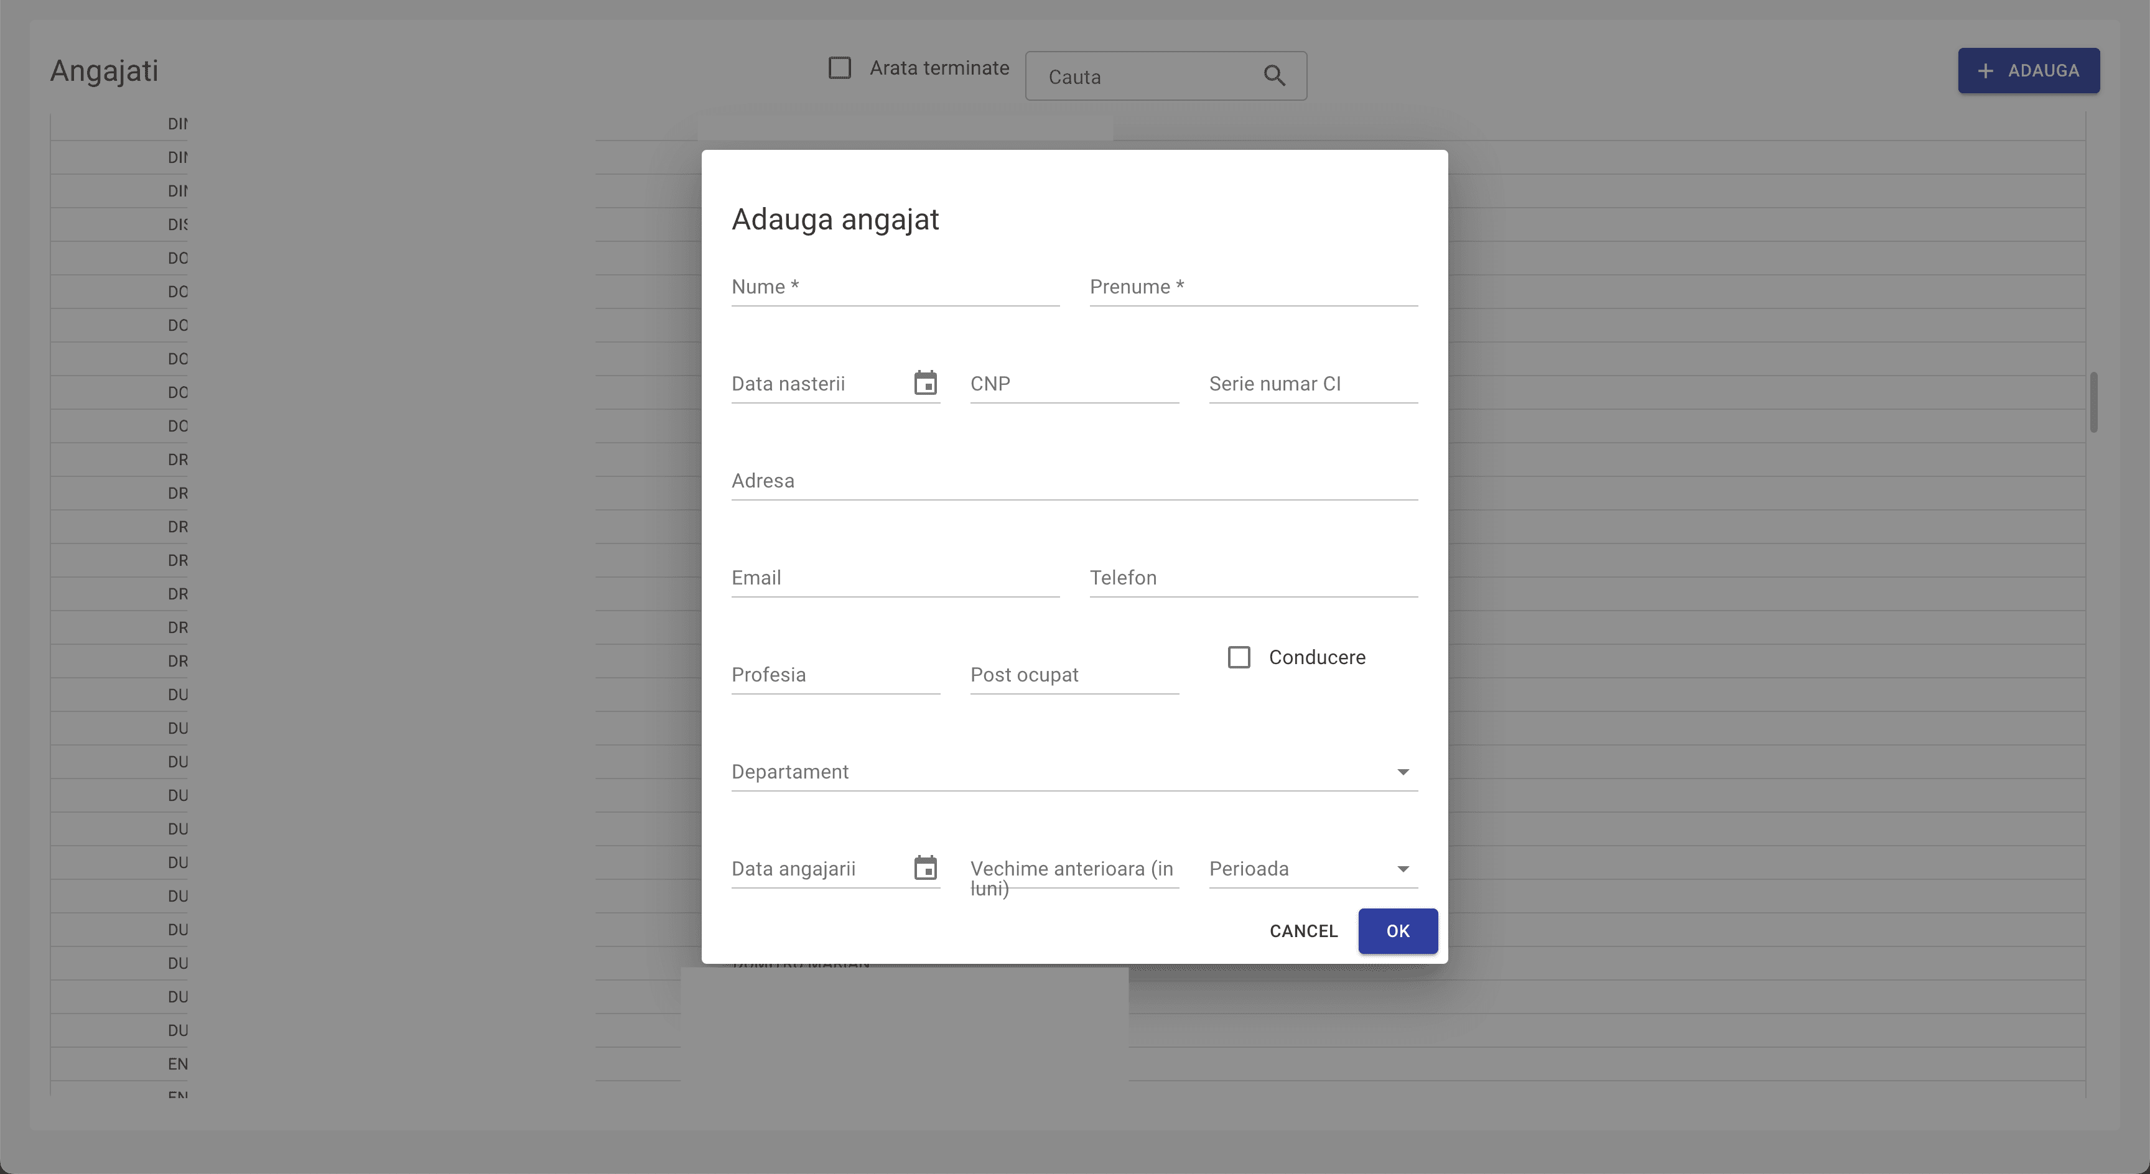Enable the Conducere checkbox
This screenshot has width=2150, height=1174.
click(1239, 657)
